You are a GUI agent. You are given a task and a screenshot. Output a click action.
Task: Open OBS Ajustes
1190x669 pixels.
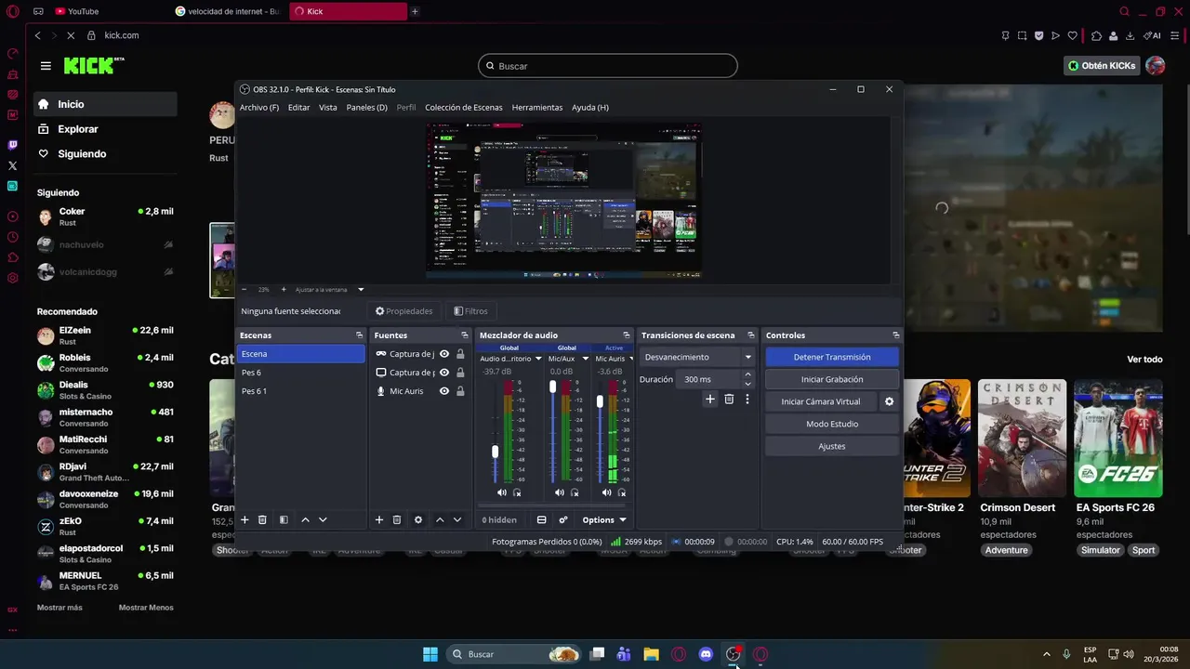832,446
